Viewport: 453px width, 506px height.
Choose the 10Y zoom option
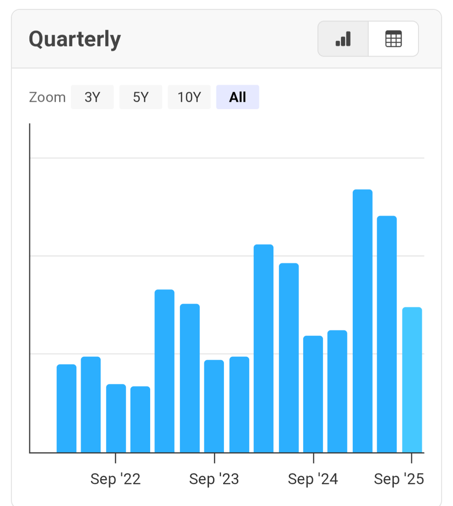coord(189,97)
